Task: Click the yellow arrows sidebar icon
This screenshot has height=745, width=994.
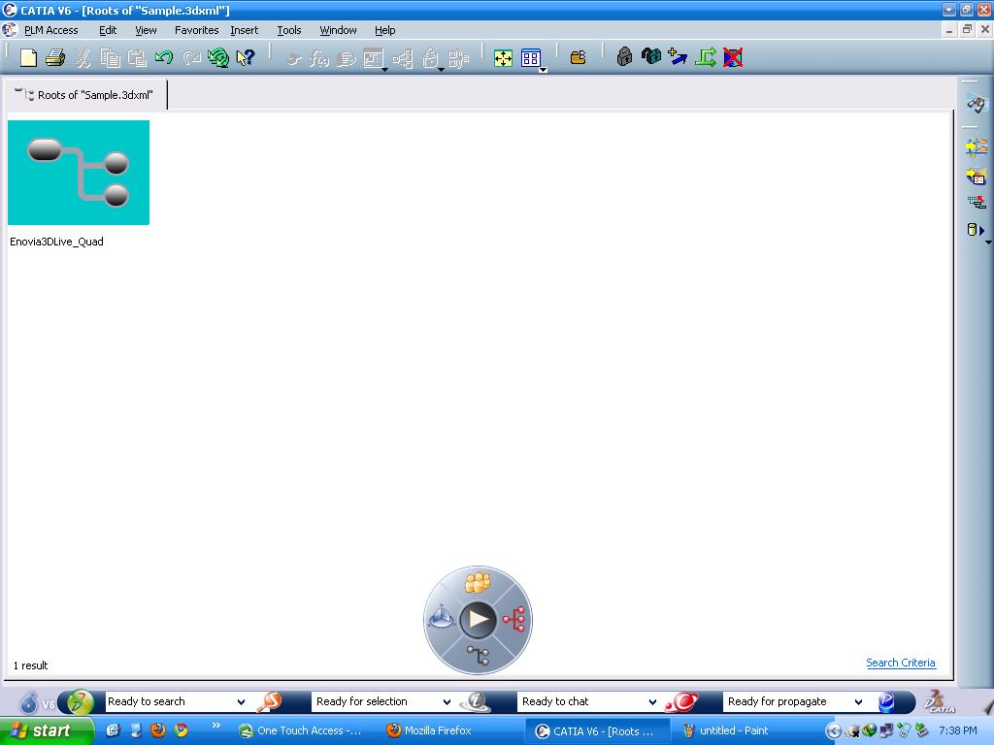Action: point(977,147)
